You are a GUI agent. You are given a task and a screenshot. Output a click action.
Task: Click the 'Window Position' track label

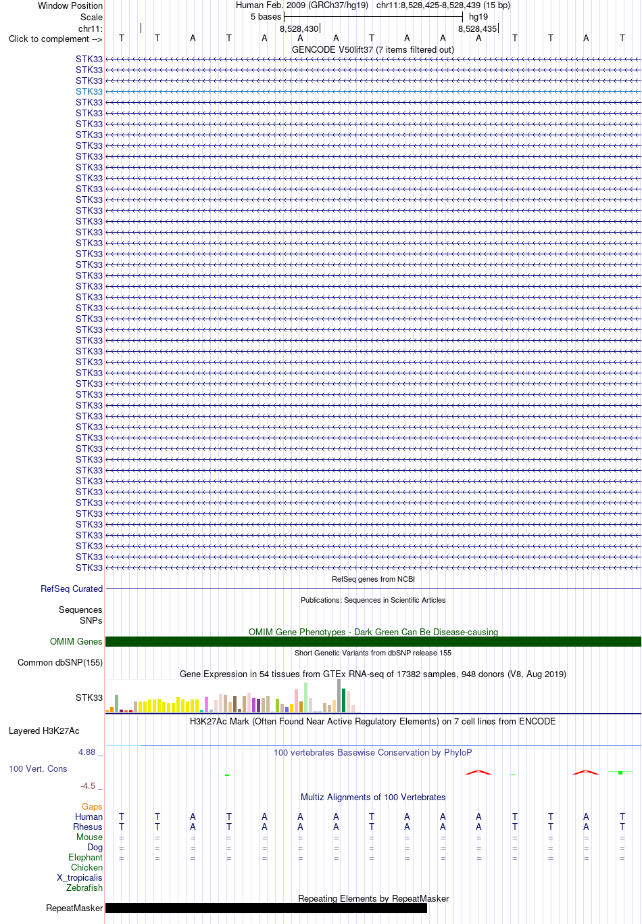[x=70, y=5]
